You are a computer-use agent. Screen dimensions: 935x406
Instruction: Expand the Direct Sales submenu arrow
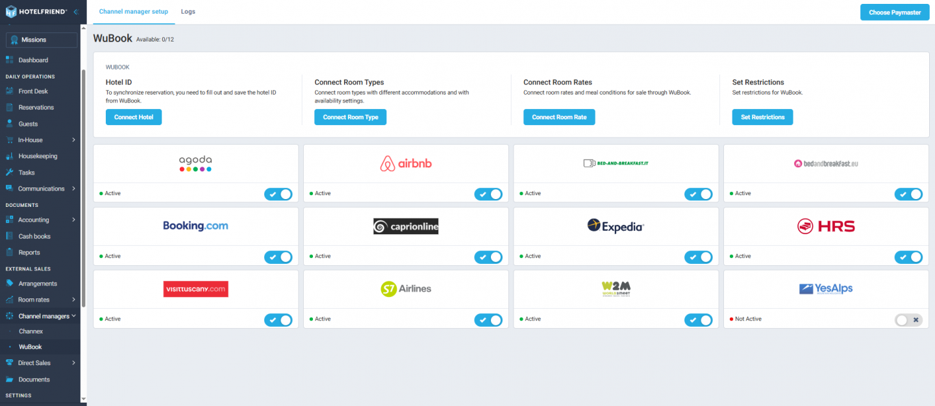point(73,363)
